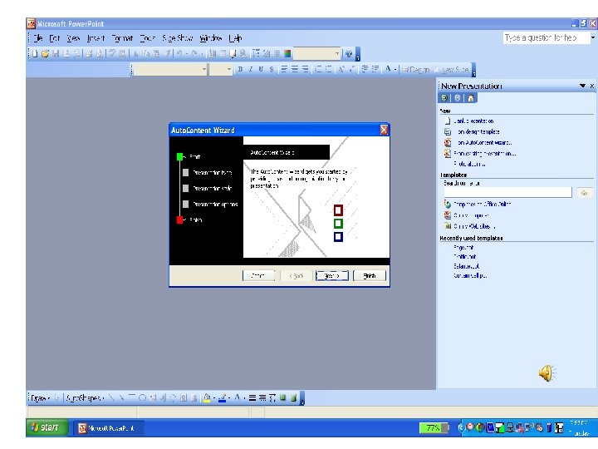This screenshot has height=449, width=598.
Task: Open the File menu
Action: coord(37,37)
